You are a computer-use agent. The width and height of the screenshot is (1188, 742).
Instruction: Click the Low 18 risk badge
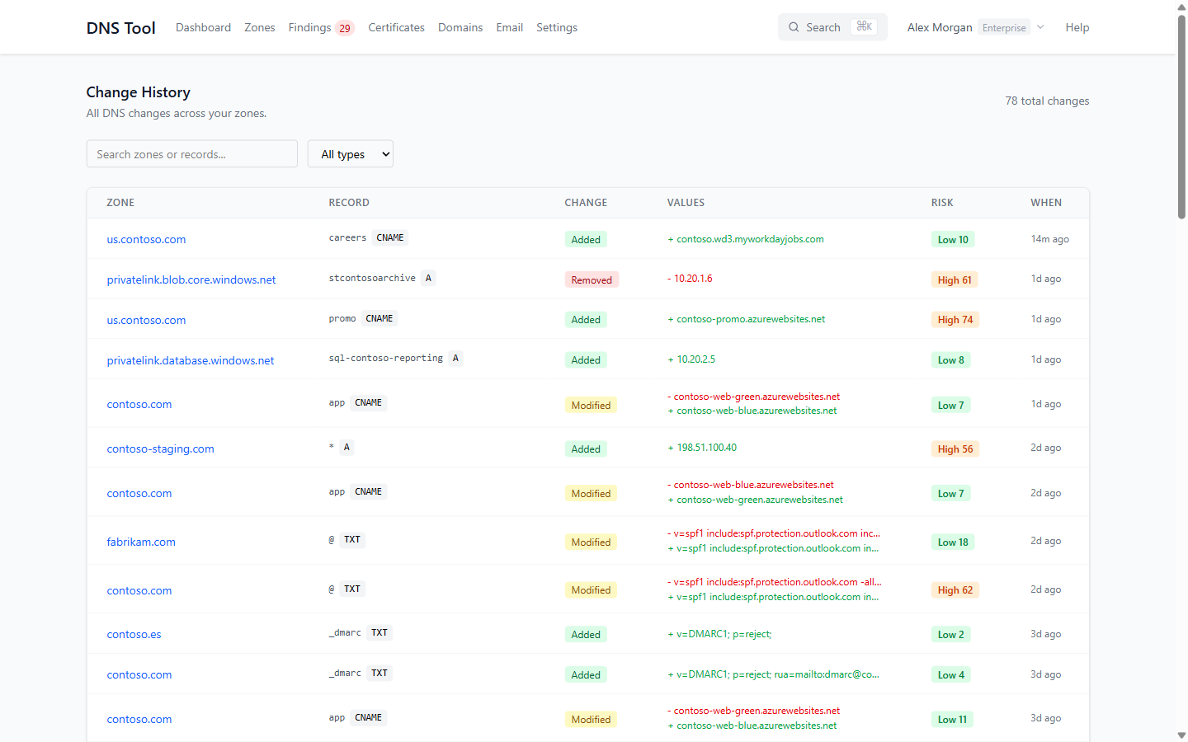tap(953, 542)
